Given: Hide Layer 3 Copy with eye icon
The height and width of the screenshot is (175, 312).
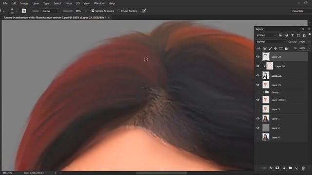Looking at the screenshot, I should pos(258,100).
